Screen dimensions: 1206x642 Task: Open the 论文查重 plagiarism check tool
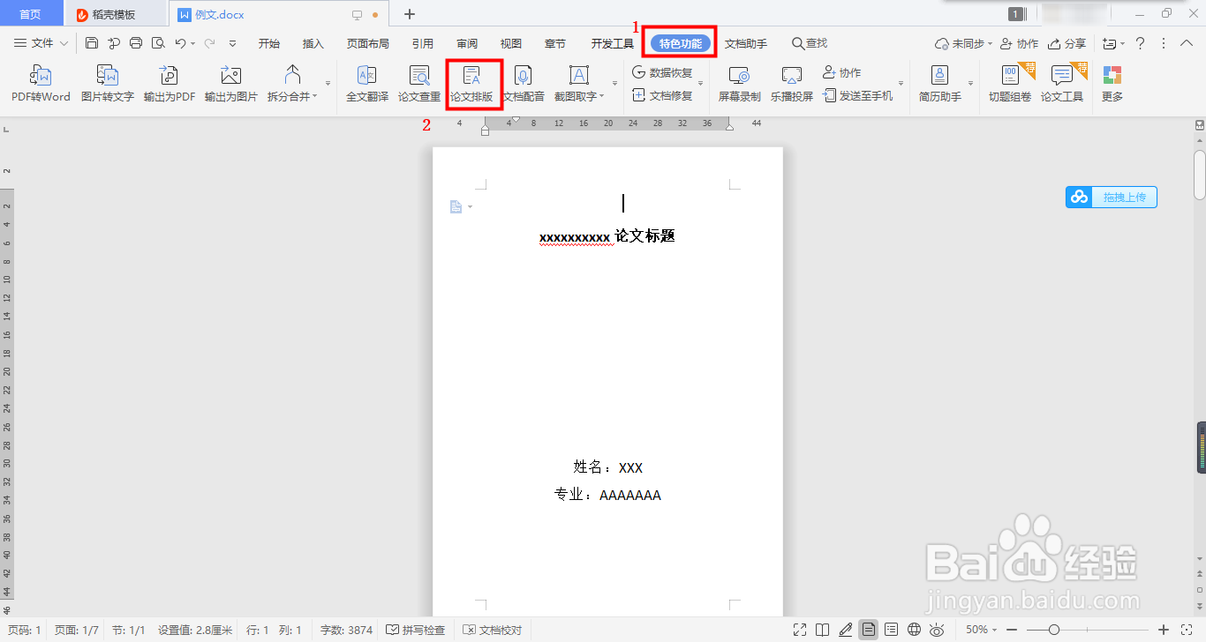coord(419,84)
